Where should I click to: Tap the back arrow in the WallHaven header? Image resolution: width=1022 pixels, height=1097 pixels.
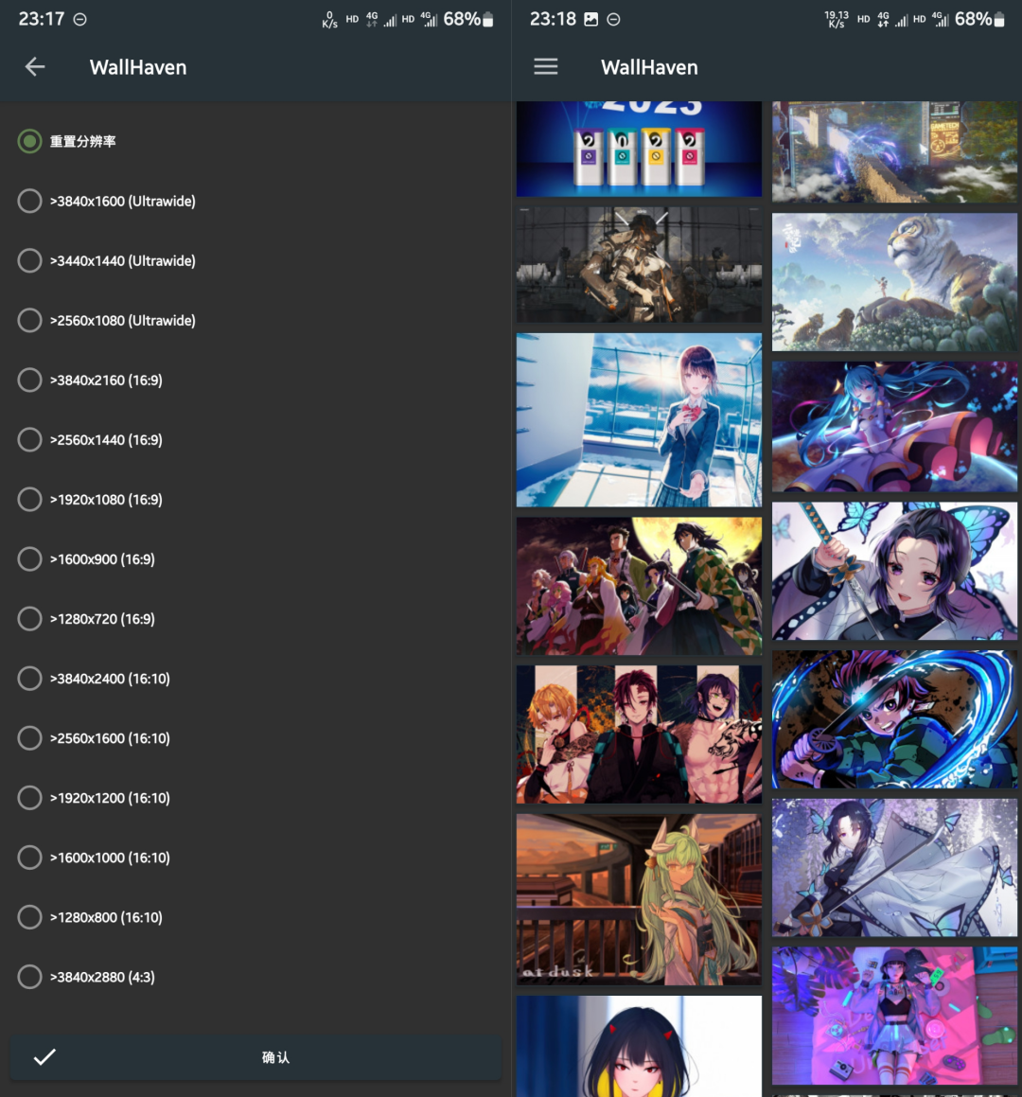tap(35, 67)
